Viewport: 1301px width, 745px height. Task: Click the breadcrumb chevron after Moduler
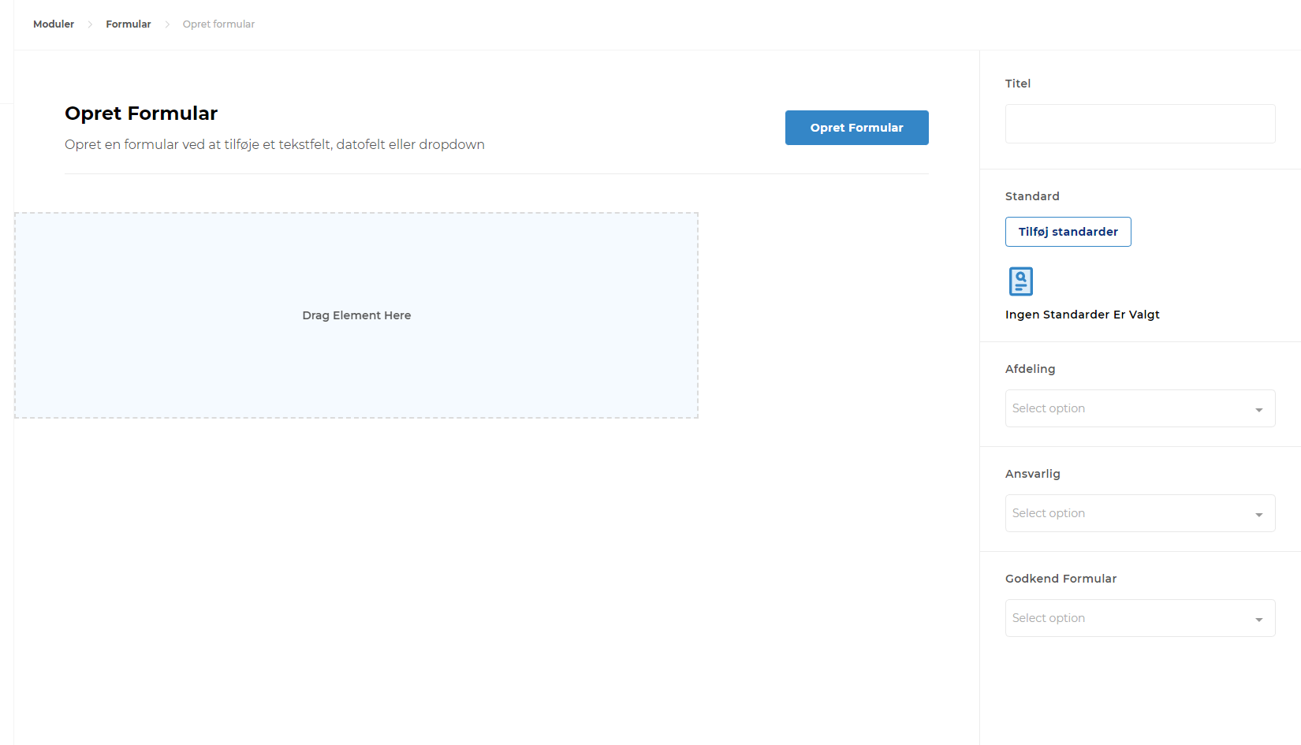tap(90, 24)
